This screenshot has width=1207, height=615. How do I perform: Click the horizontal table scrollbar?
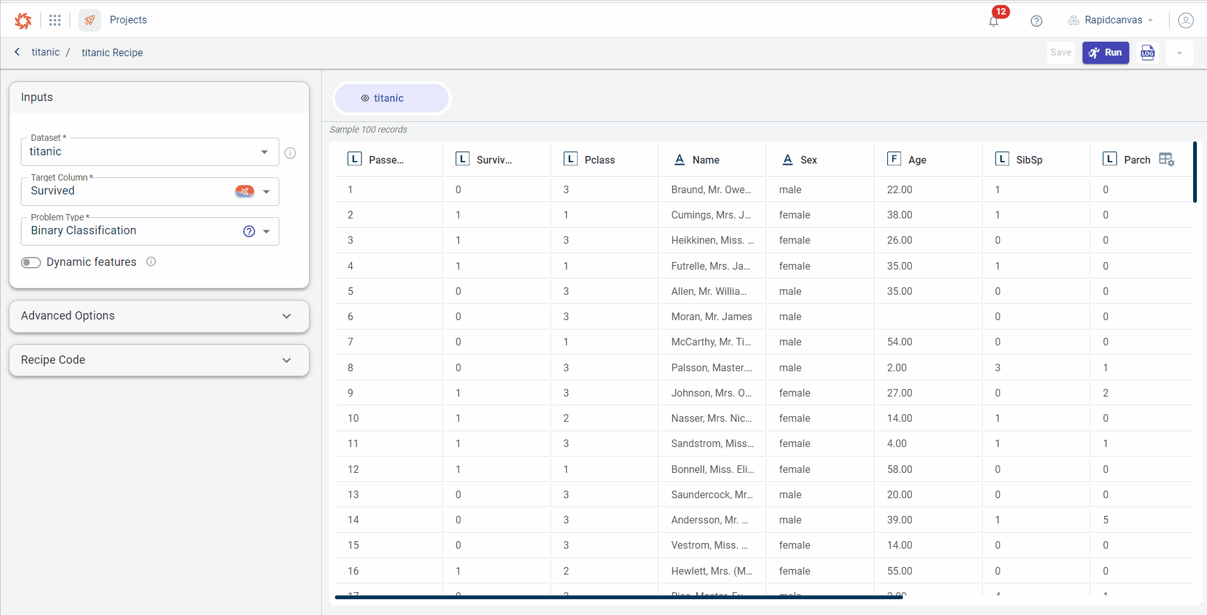point(618,597)
